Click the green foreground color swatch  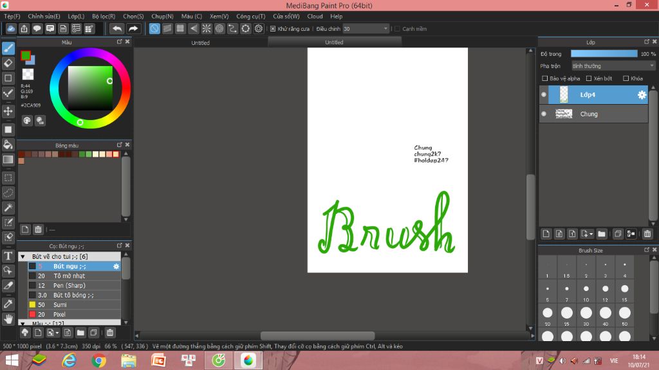click(x=26, y=55)
